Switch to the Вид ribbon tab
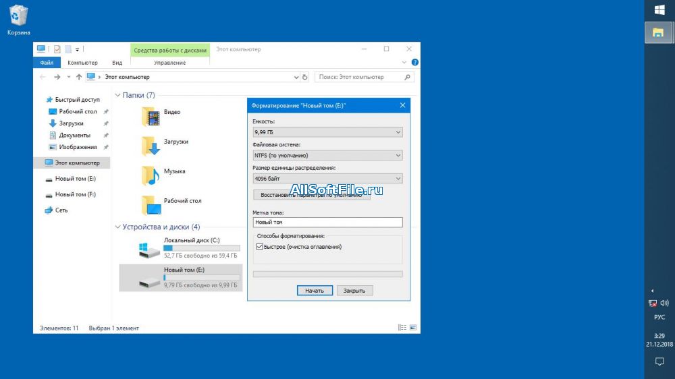675x379 pixels. pyautogui.click(x=117, y=63)
